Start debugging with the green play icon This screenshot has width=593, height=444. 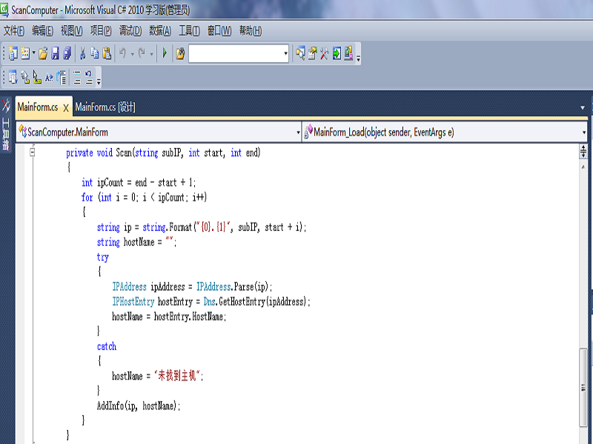click(165, 53)
